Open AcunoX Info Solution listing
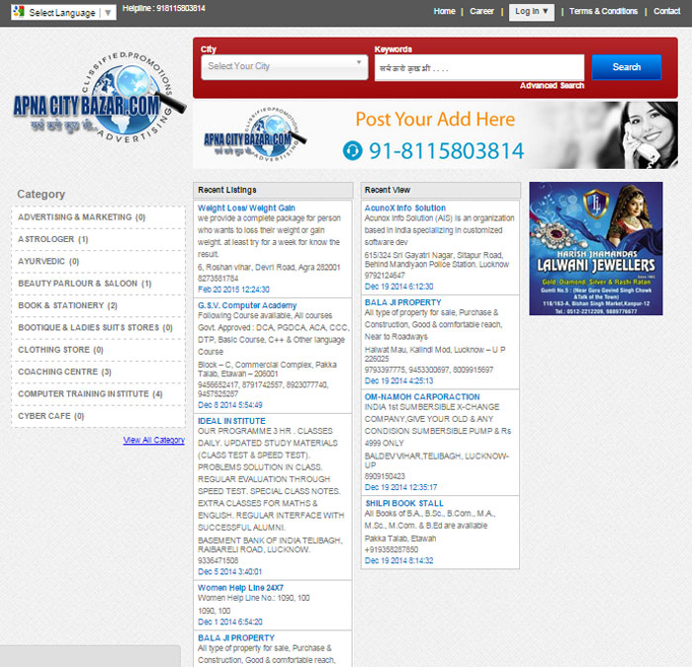The image size is (692, 667). coord(404,208)
